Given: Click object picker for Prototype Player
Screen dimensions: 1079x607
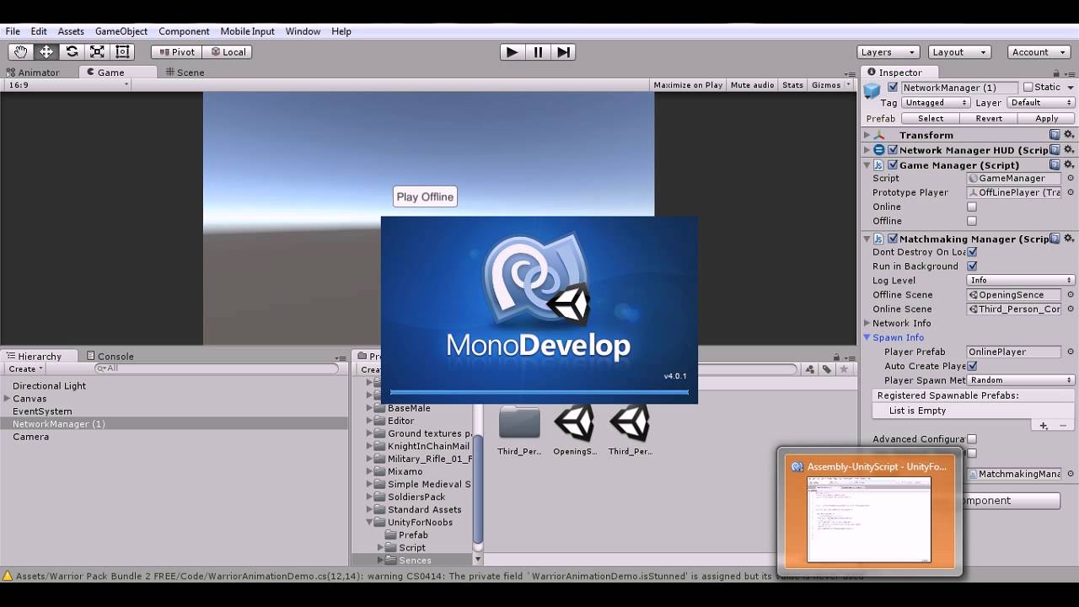Looking at the screenshot, I should point(1071,192).
